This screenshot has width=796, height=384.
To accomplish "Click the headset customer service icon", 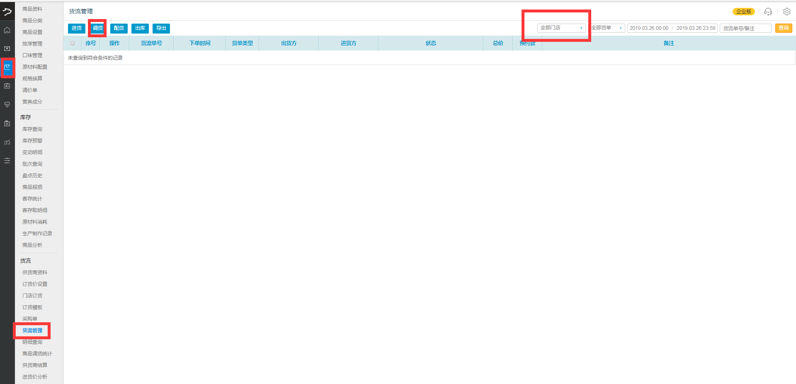I will (768, 12).
